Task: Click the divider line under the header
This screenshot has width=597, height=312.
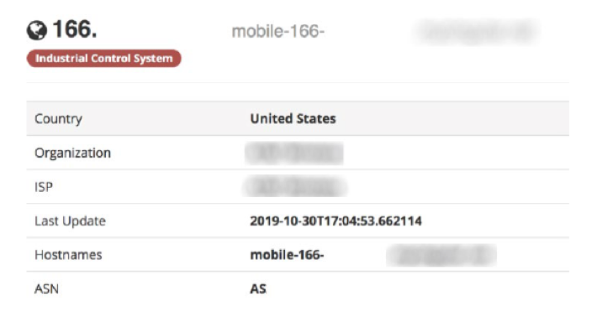Action: [298, 82]
